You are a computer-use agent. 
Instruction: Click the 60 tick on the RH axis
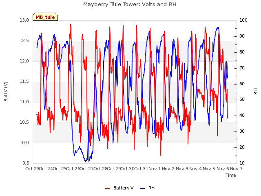pos(242,84)
